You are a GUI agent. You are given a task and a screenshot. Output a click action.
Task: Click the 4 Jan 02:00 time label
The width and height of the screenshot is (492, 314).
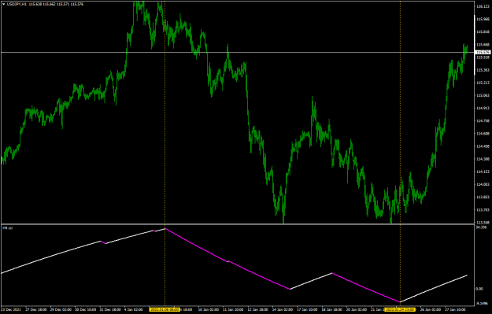(134, 309)
